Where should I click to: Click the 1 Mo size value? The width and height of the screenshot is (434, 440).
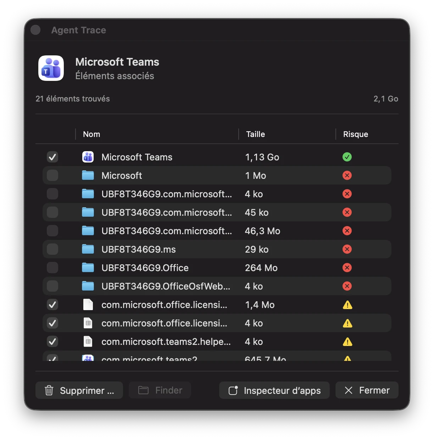[x=256, y=176]
